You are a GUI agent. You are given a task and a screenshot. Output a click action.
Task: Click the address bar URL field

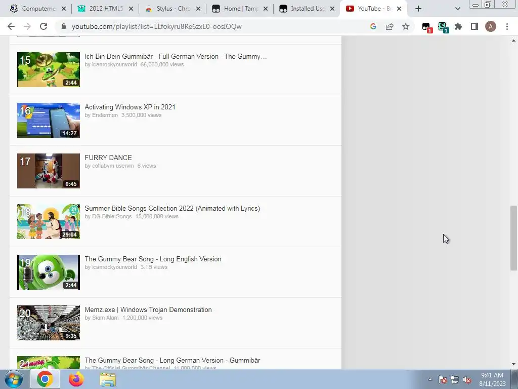pyautogui.click(x=211, y=26)
